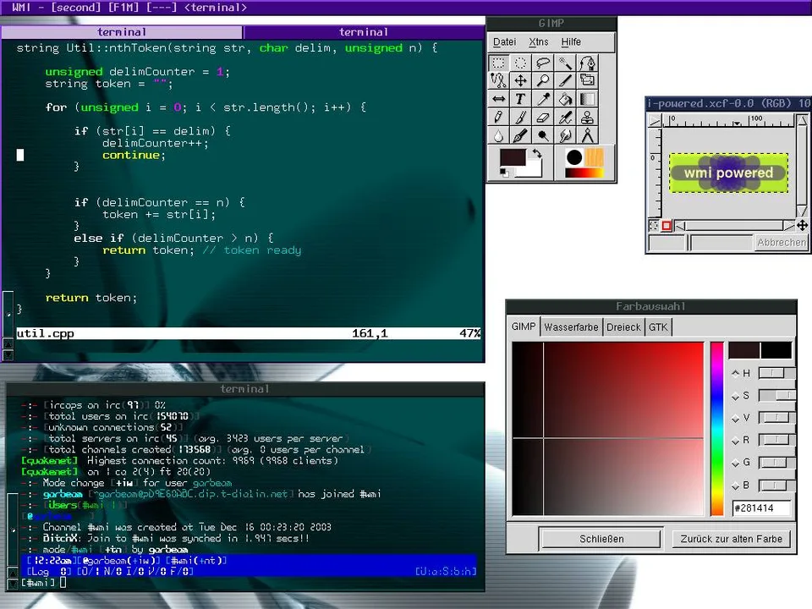This screenshot has width=812, height=609.
Task: Click the white background color swatch
Action: coord(534,170)
